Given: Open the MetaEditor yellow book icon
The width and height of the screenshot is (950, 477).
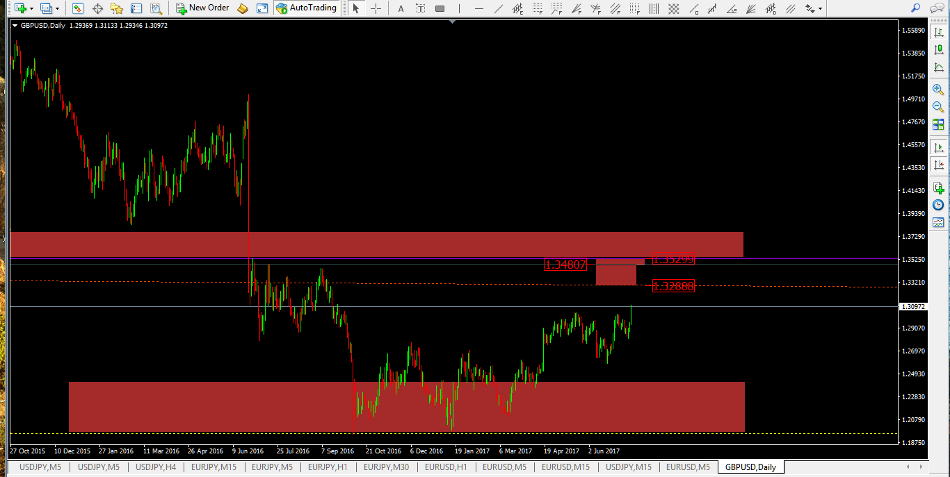Looking at the screenshot, I should [243, 8].
